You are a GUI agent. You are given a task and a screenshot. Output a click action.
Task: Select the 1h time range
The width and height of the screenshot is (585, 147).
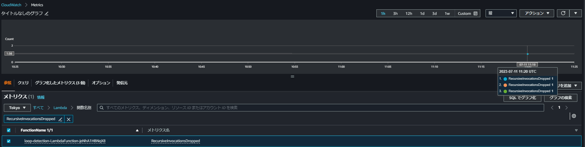[x=383, y=13]
